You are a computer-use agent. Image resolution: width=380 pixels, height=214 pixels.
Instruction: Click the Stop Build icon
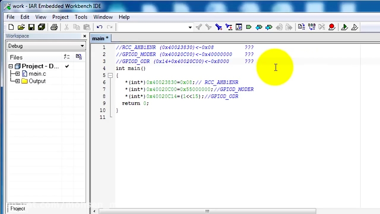pyautogui.click(x=322, y=27)
